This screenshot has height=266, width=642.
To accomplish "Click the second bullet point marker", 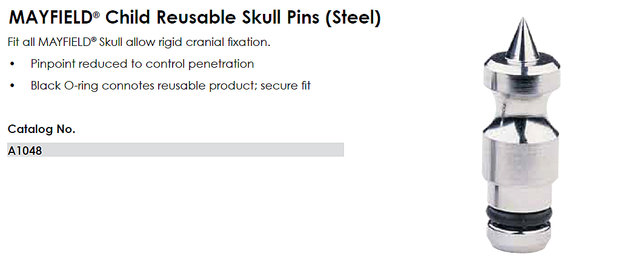I will click(12, 85).
